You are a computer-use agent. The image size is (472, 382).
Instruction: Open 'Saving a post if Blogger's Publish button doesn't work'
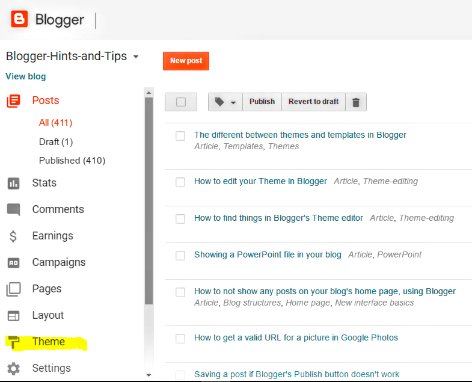tap(296, 374)
